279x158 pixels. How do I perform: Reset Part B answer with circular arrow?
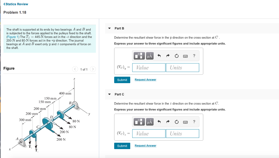177,56
